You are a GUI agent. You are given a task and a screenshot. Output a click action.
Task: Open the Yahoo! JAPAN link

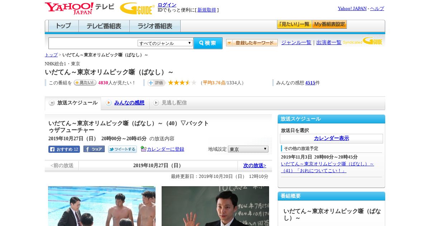[x=352, y=9]
